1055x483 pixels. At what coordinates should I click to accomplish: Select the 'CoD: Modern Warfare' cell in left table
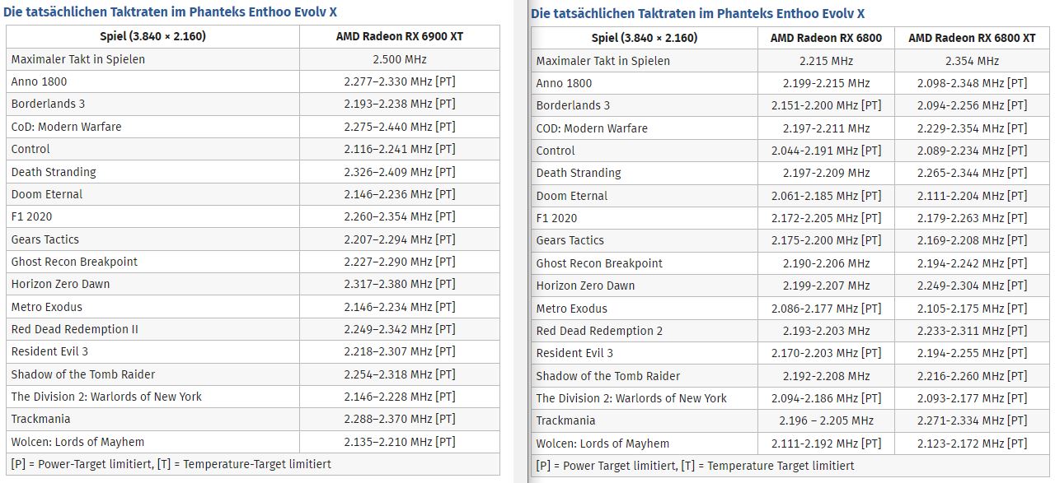coord(66,127)
